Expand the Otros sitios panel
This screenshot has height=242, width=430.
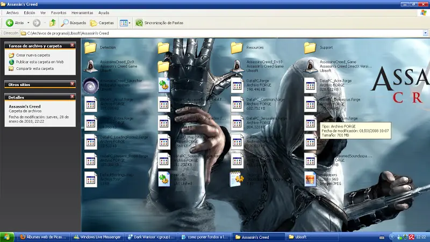pos(72,84)
